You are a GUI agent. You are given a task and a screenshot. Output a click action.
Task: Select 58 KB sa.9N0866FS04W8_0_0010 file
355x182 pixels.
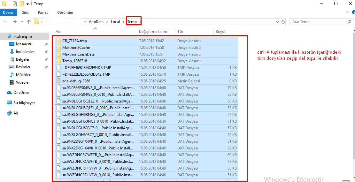pos(146,95)
